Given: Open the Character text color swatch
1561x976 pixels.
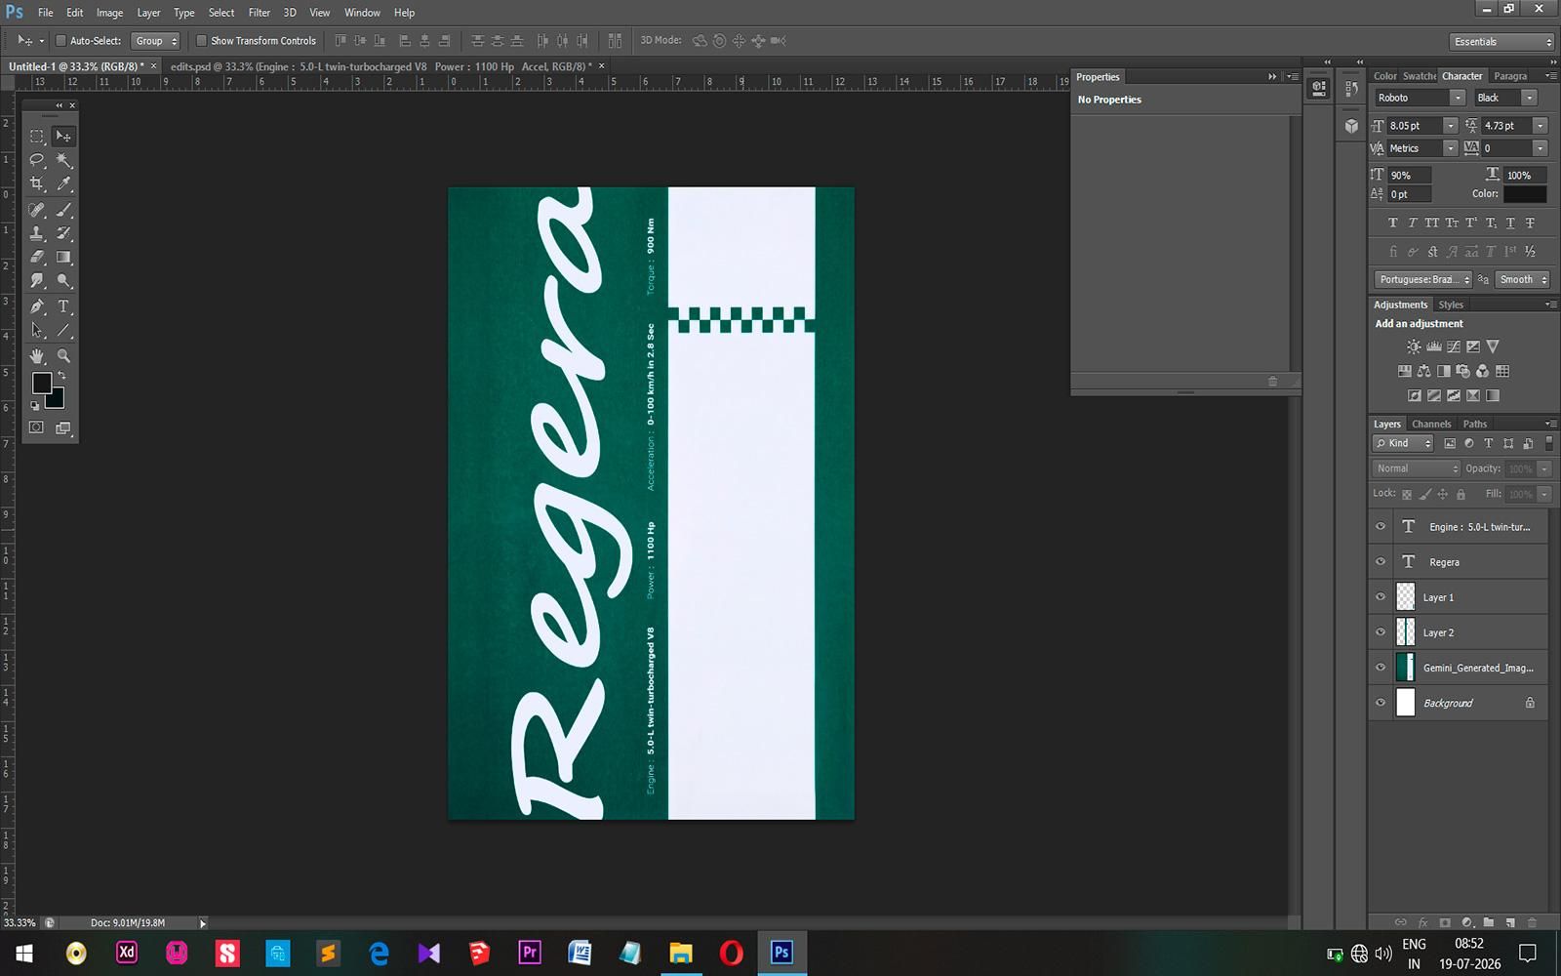Looking at the screenshot, I should click(x=1525, y=194).
